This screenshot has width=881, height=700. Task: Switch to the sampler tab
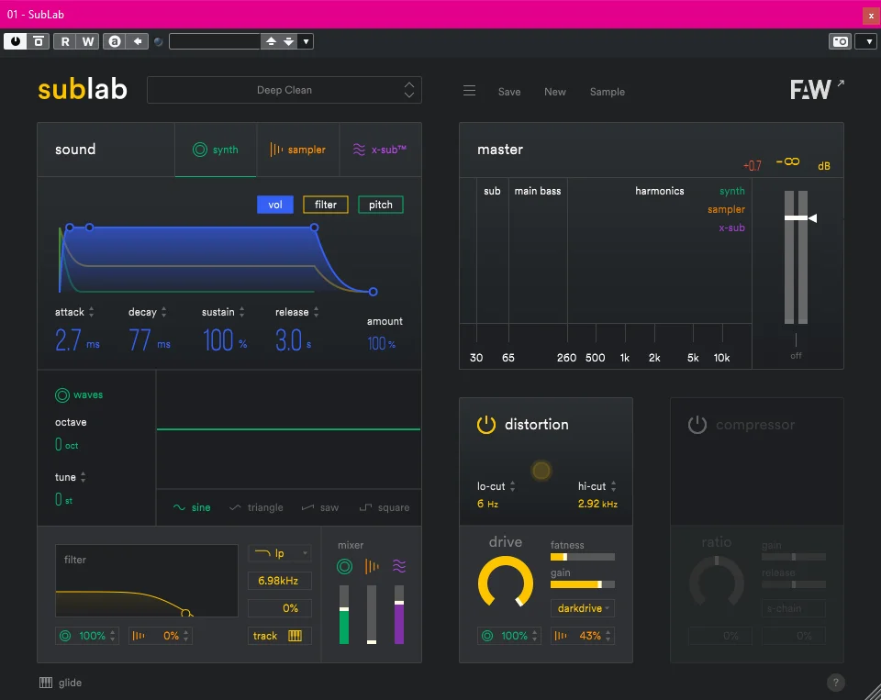[x=298, y=150]
